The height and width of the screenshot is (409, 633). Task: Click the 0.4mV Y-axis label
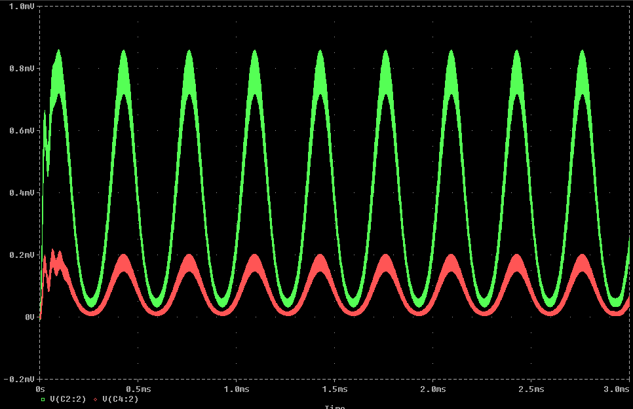point(22,193)
